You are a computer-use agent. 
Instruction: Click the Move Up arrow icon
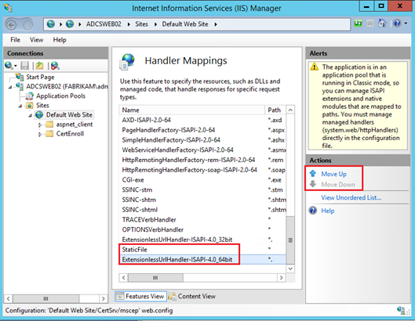(x=313, y=174)
